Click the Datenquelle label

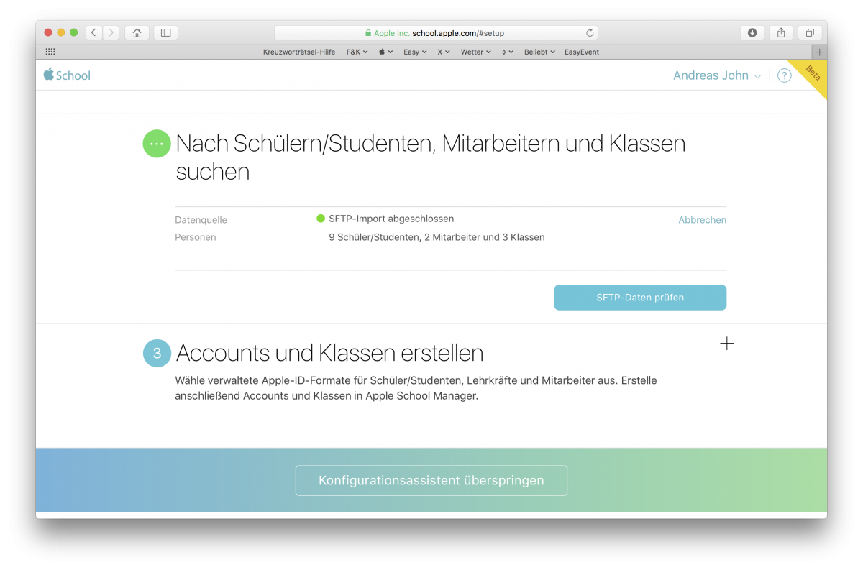point(201,220)
